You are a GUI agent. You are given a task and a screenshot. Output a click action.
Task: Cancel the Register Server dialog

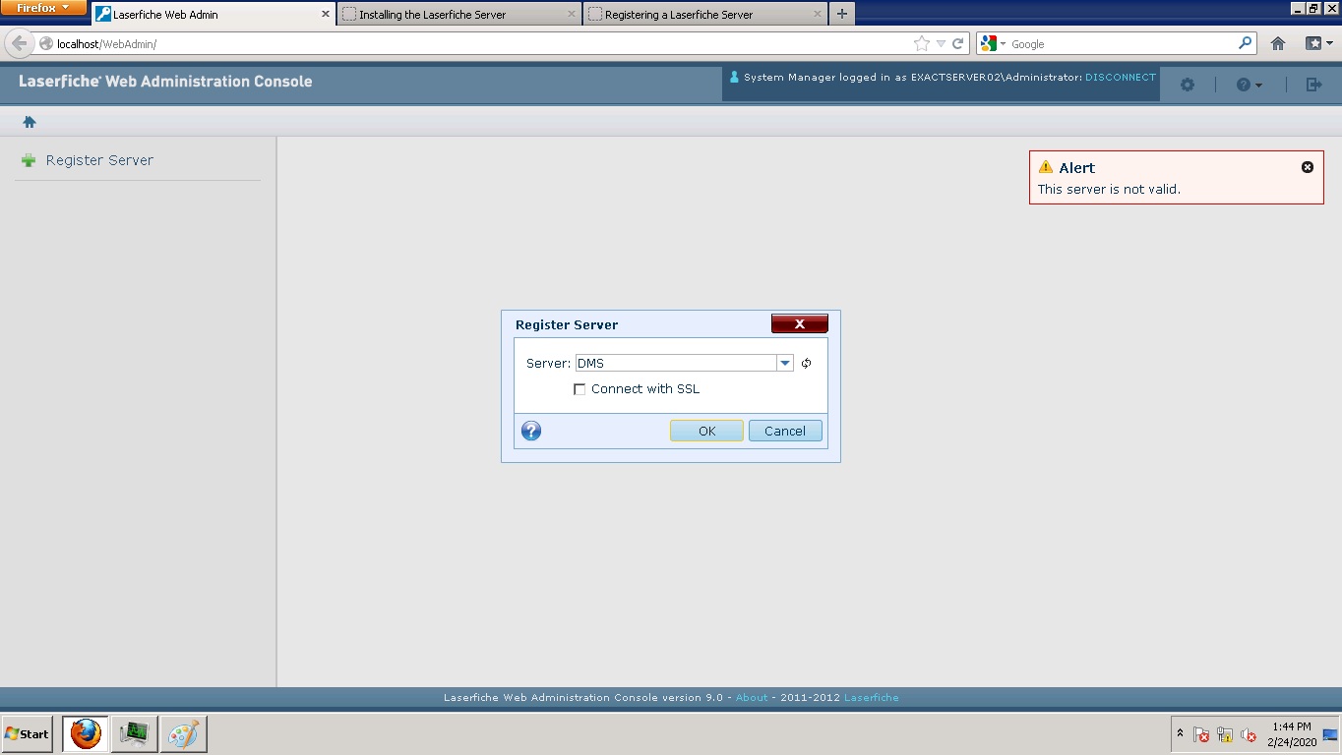(785, 431)
